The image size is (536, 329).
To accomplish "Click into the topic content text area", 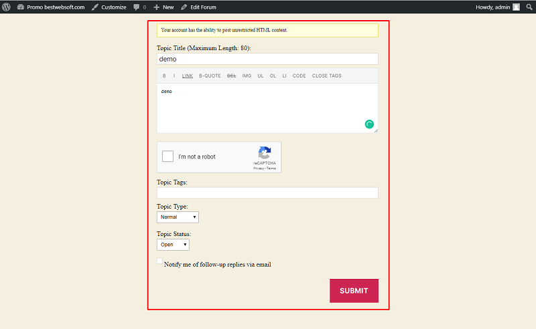I will (x=267, y=108).
